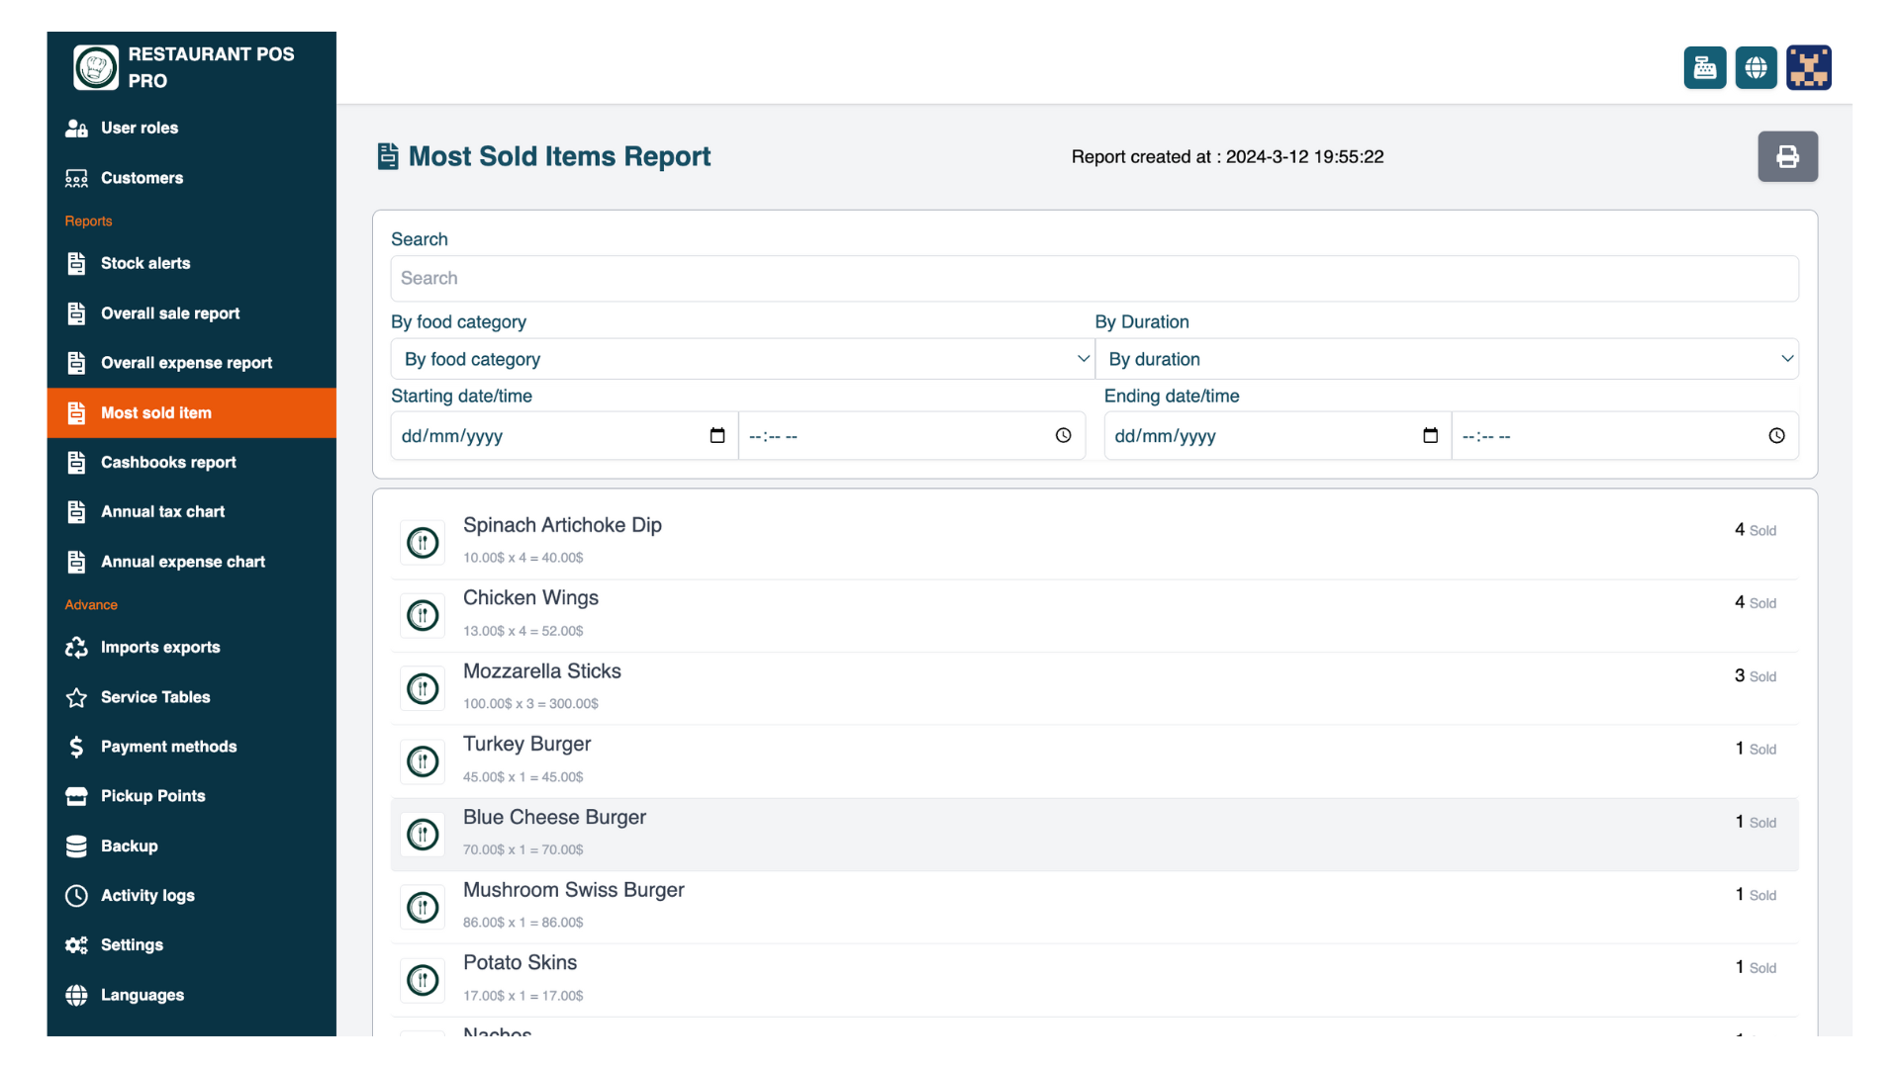Viewport: 1900px width, 1068px height.
Task: Open the Activity logs page
Action: click(x=147, y=895)
